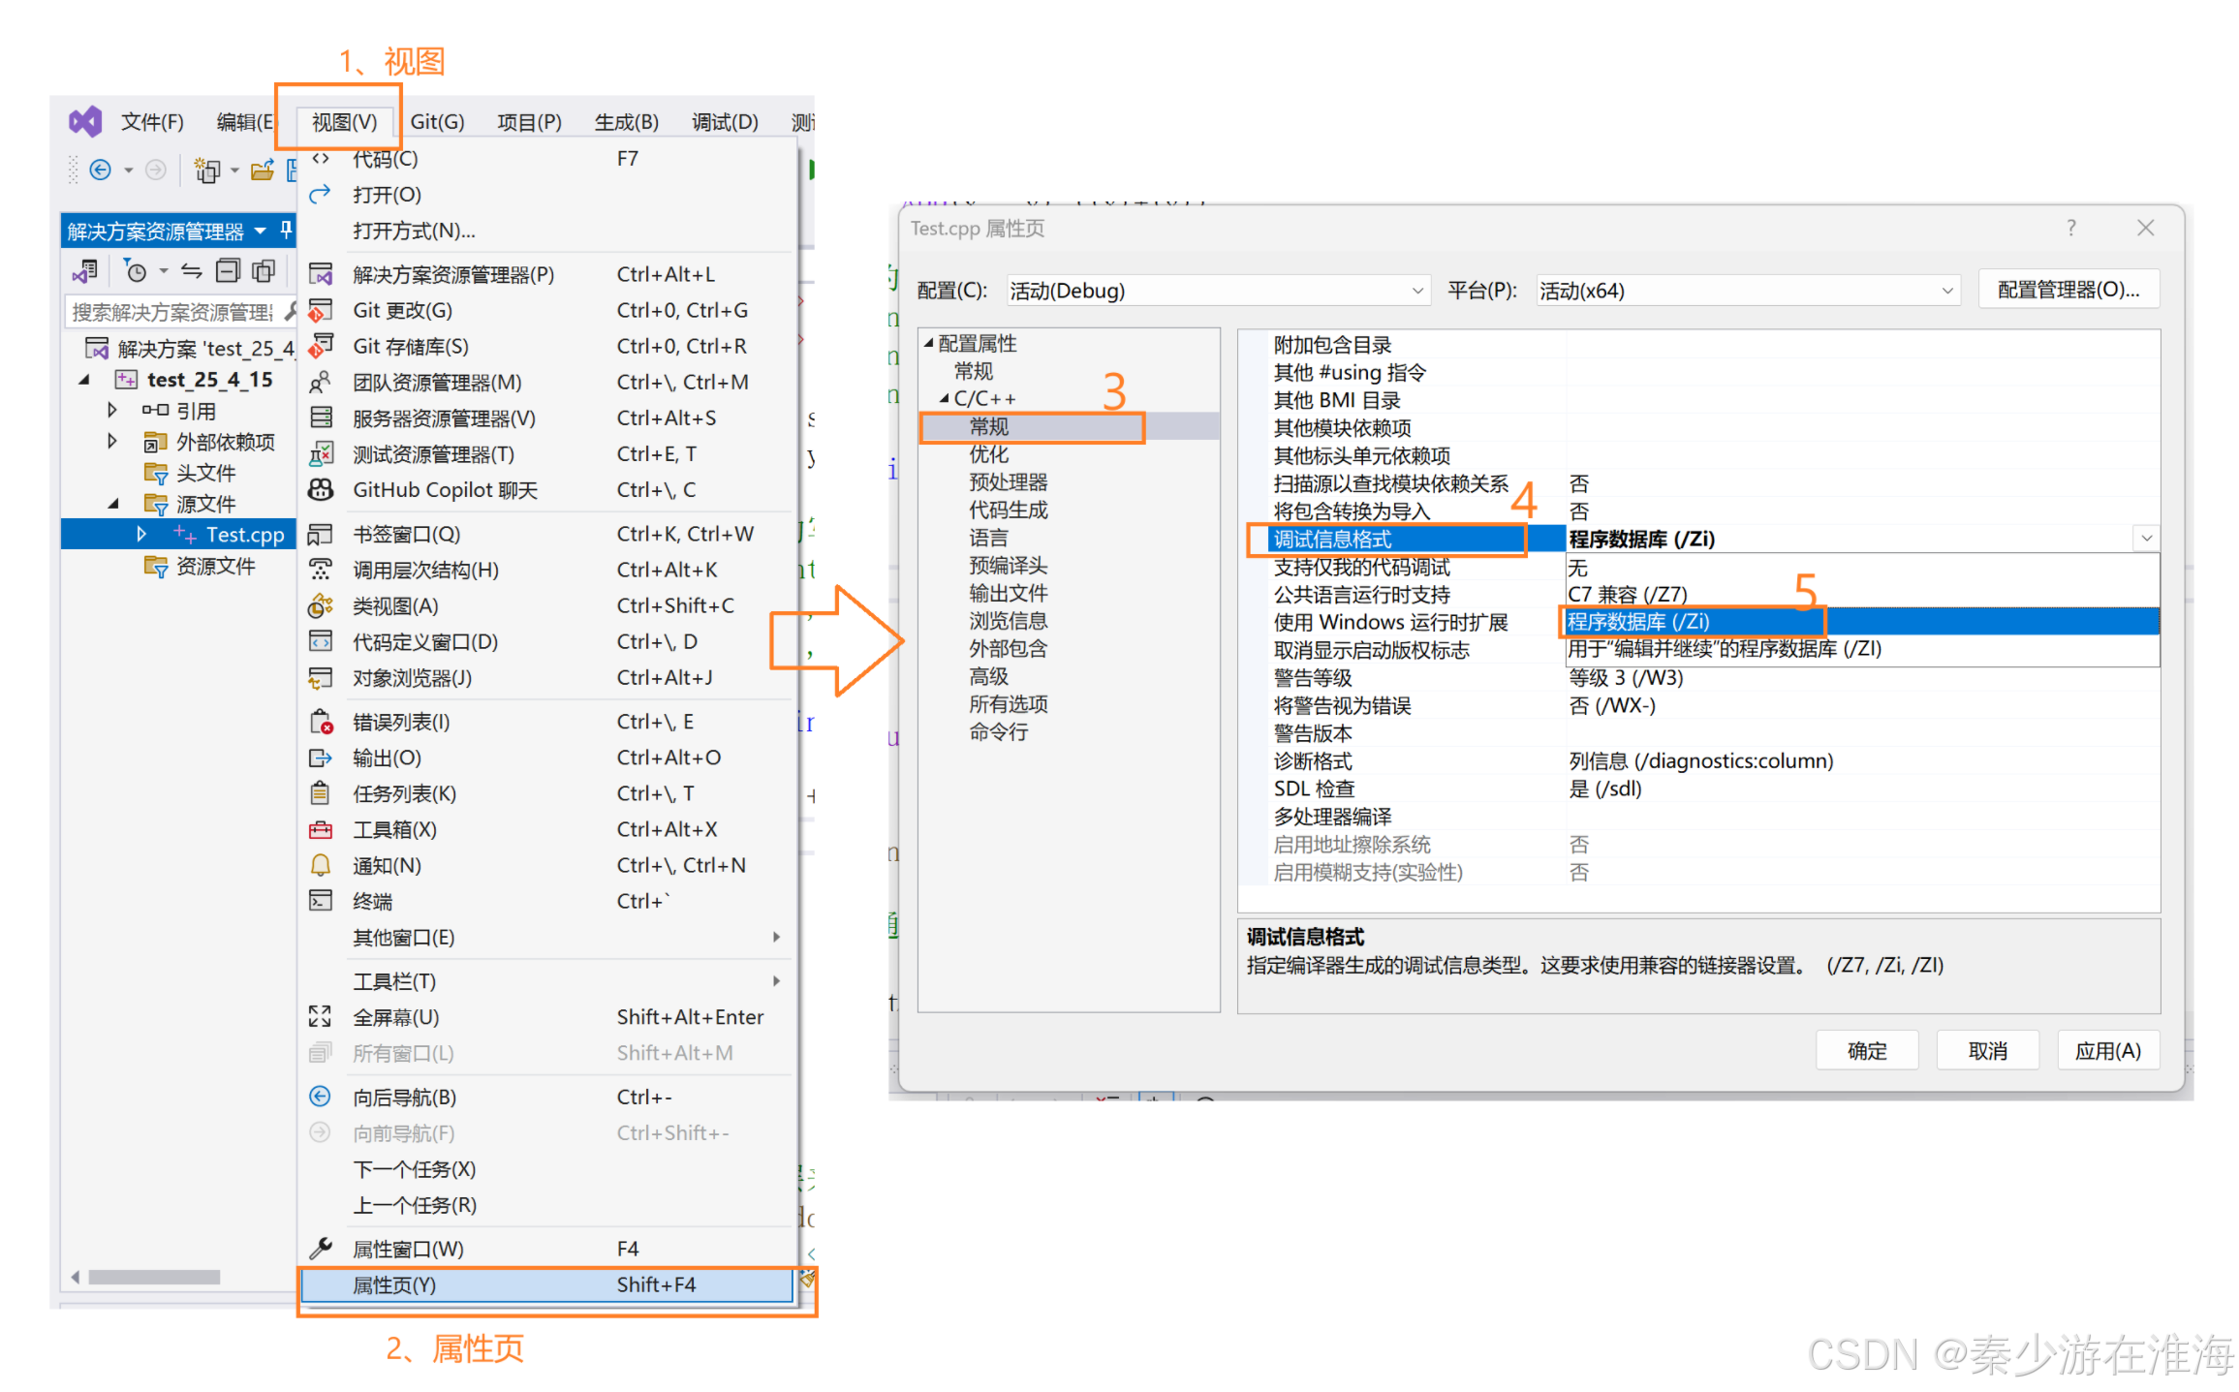Open GitHub Copilot 聊天 from the menu
2239x1392 pixels.
coord(445,490)
